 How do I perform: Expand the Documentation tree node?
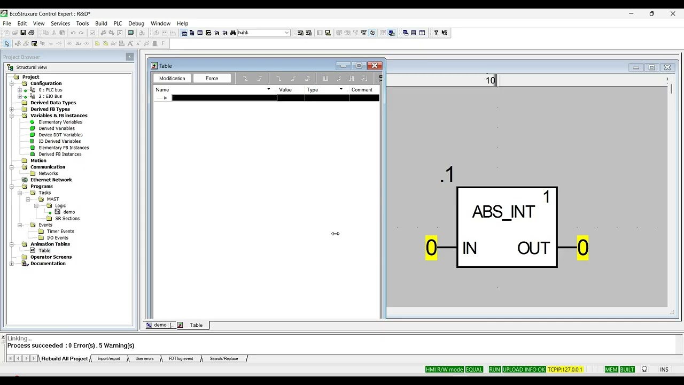point(12,263)
